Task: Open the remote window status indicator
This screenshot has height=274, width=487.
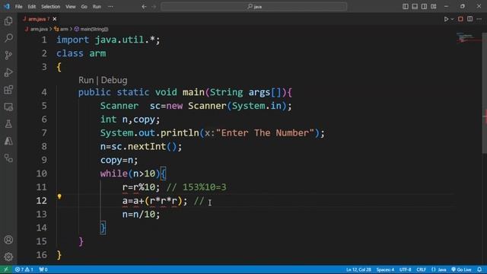Action: click(x=6, y=269)
